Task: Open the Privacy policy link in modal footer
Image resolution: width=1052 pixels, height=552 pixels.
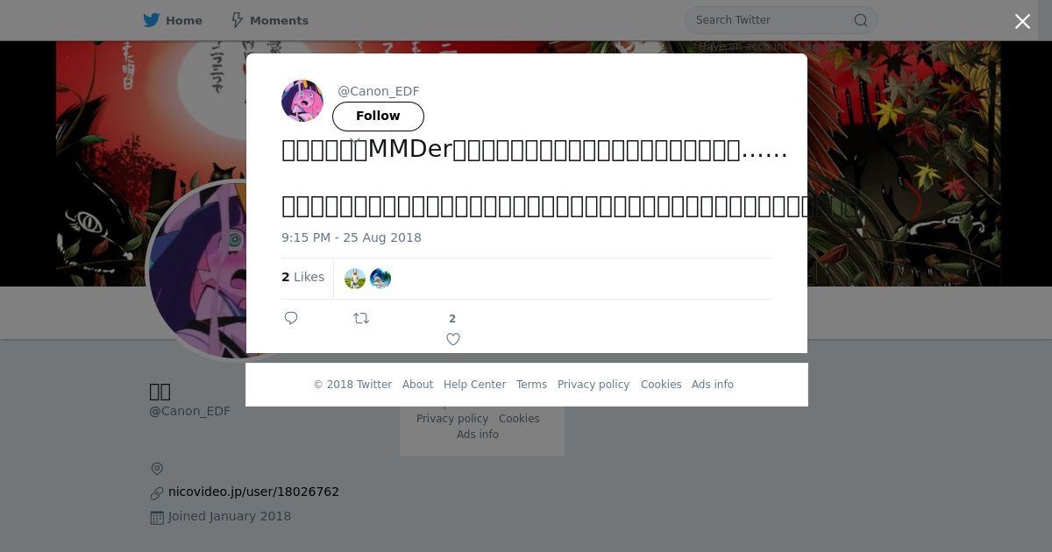Action: (594, 385)
